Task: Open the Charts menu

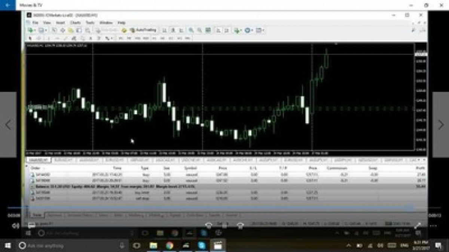Action: [x=75, y=22]
